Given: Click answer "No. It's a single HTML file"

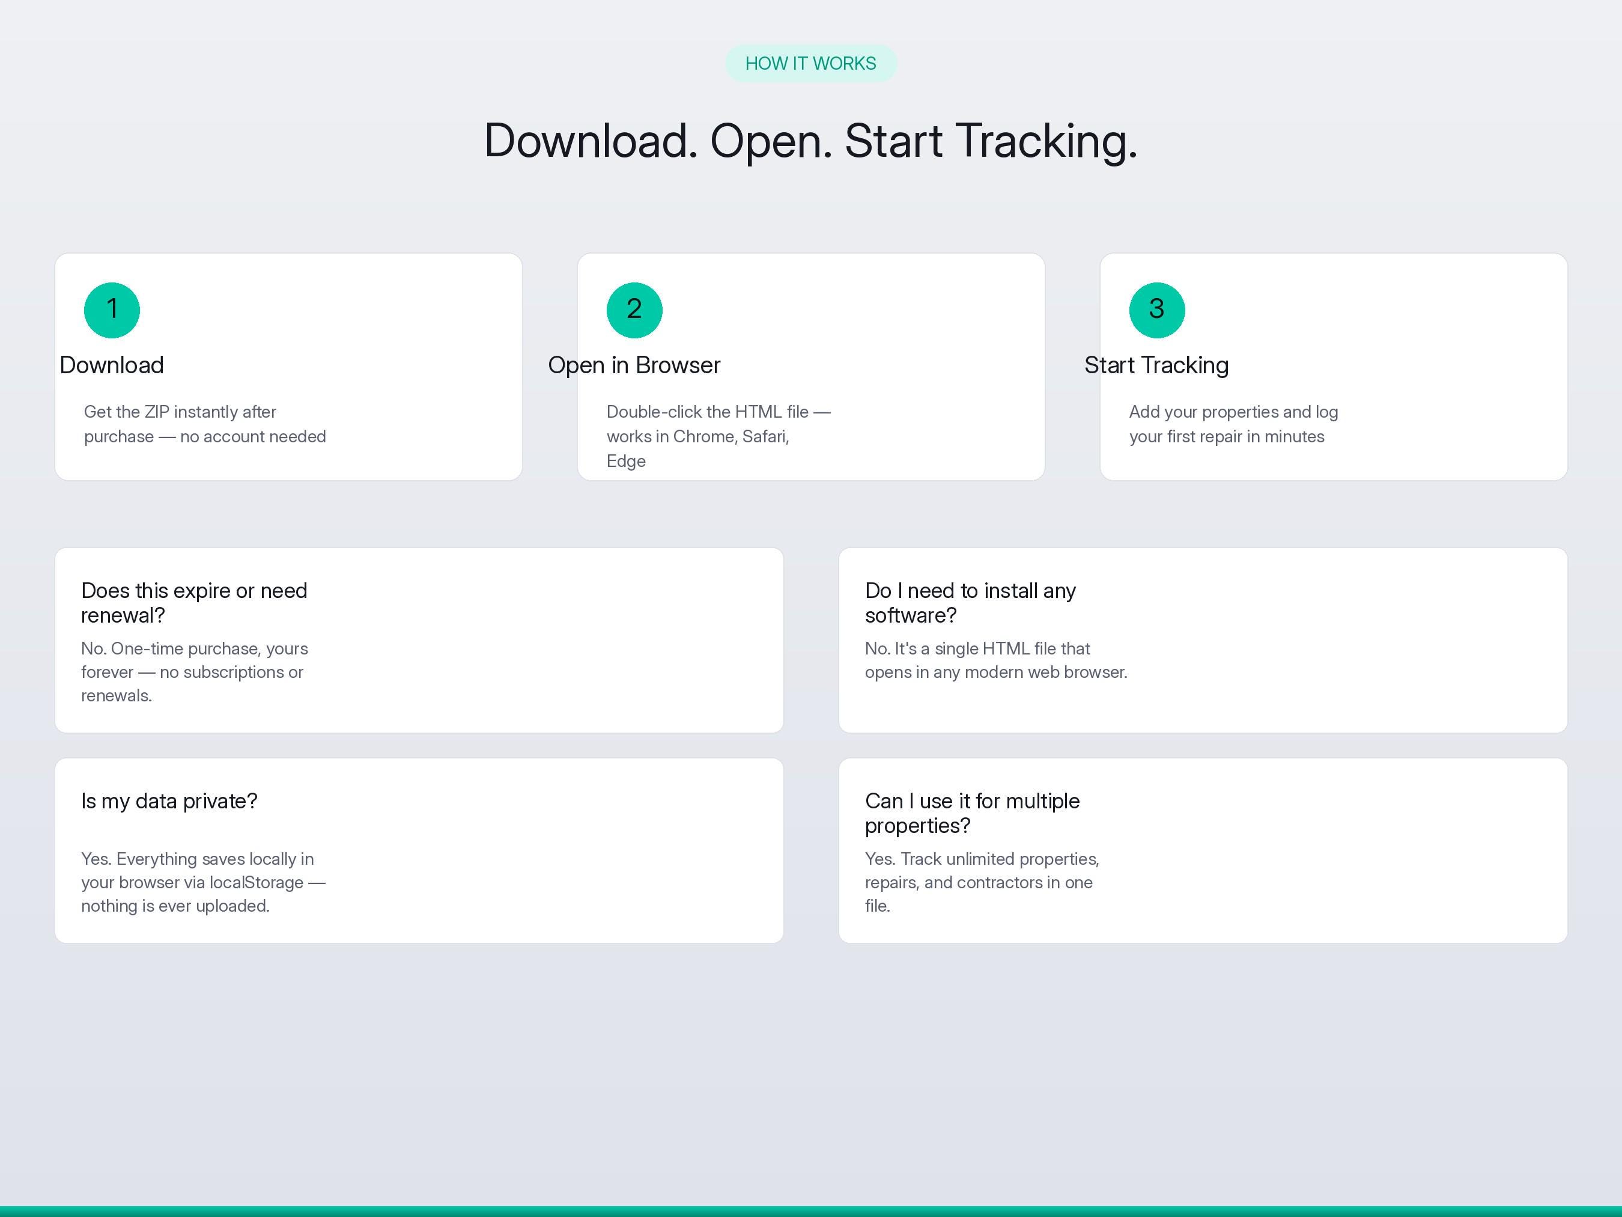Looking at the screenshot, I should pos(996,660).
